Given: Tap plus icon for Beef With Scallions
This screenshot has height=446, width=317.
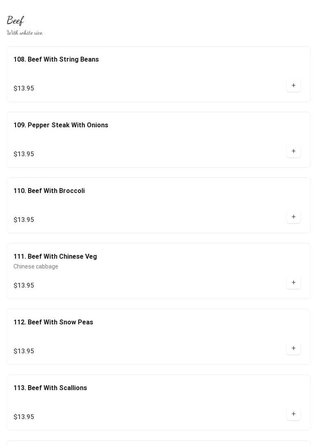Looking at the screenshot, I should click(293, 414).
